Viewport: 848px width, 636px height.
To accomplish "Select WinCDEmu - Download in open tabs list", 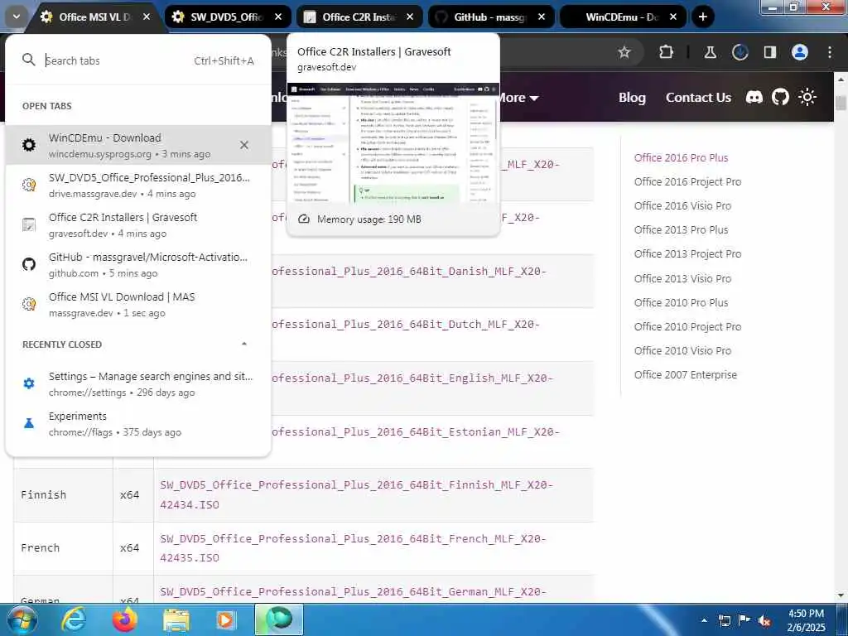I will point(138,145).
